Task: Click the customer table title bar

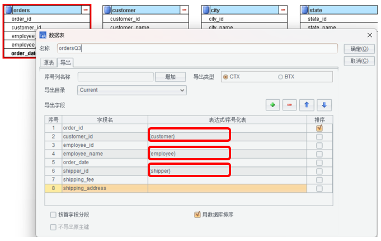Action: point(145,10)
